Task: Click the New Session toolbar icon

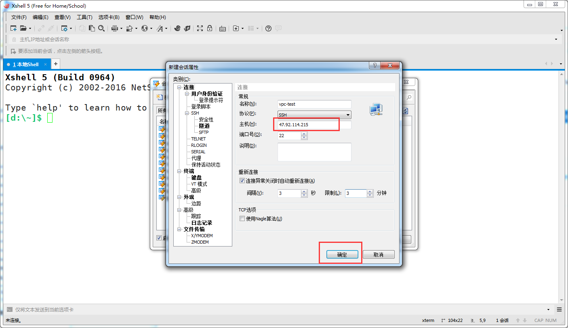Action: point(13,28)
